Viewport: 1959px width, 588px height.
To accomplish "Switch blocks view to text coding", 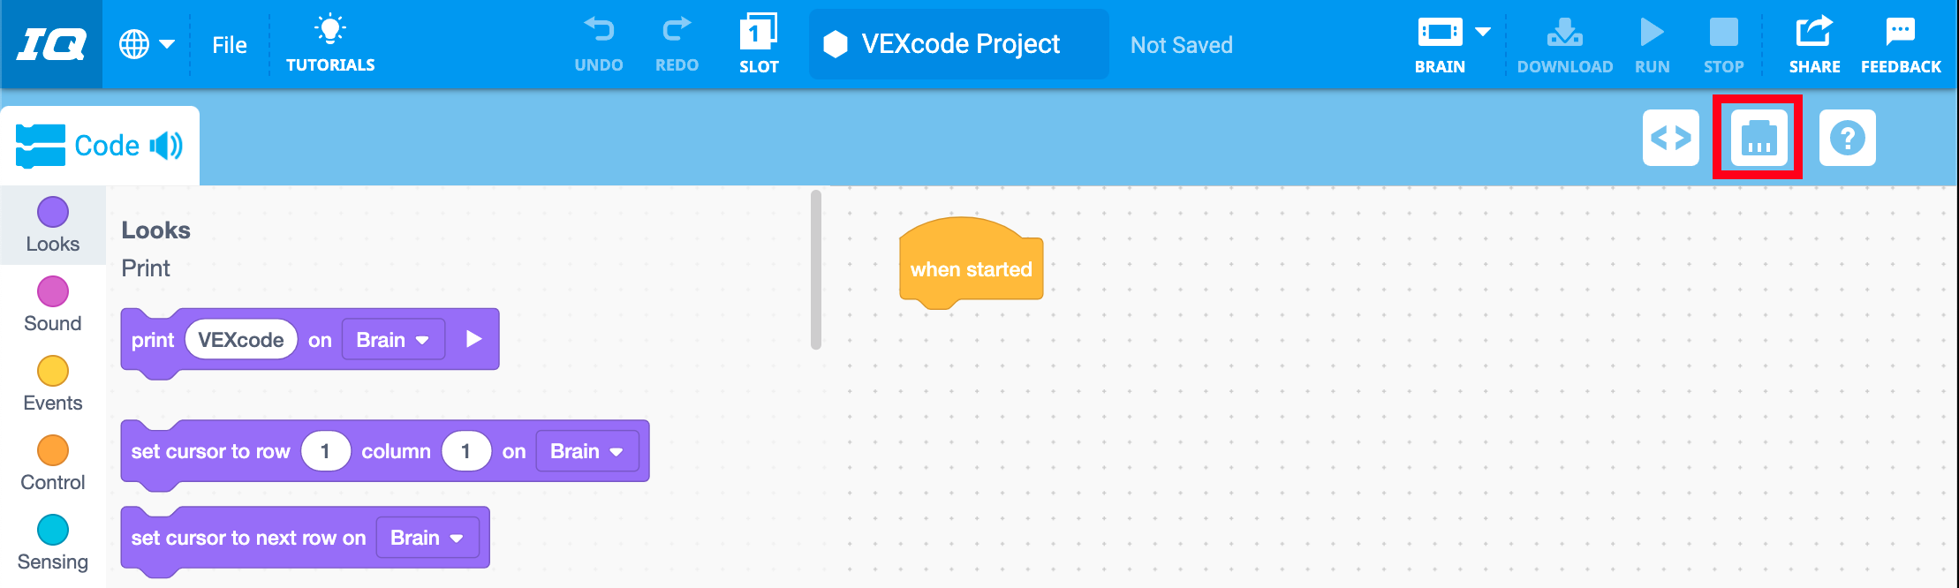I will (x=1670, y=138).
